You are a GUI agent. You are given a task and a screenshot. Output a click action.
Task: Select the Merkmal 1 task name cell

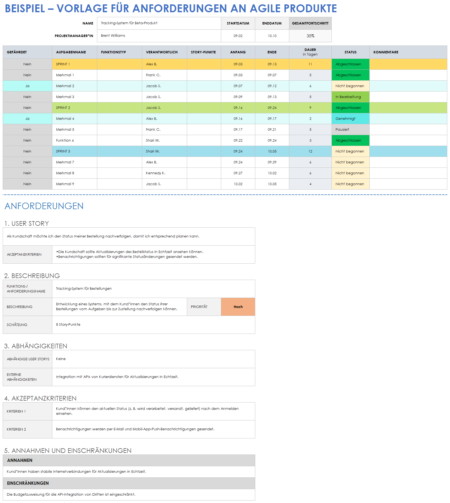click(x=74, y=75)
